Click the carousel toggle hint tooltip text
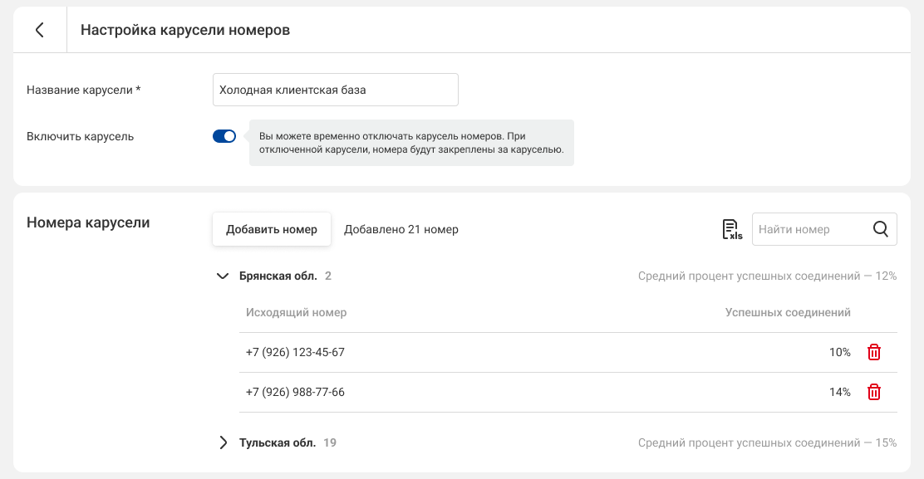The height and width of the screenshot is (479, 924). pyautogui.click(x=411, y=143)
